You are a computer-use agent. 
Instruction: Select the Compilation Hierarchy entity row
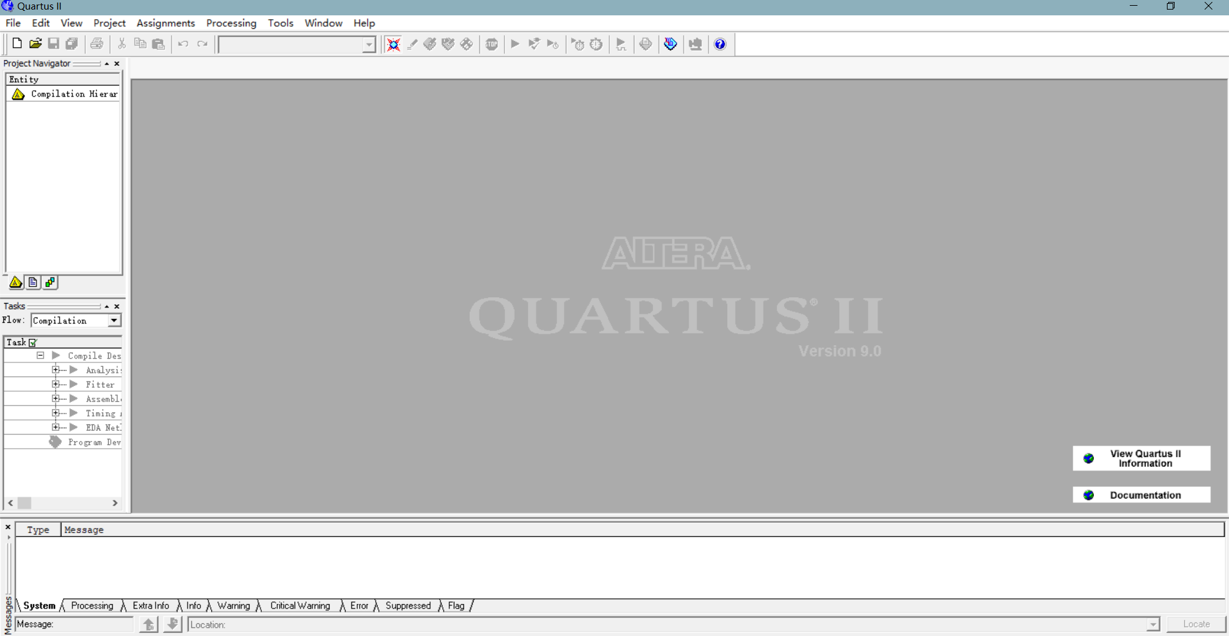[64, 94]
